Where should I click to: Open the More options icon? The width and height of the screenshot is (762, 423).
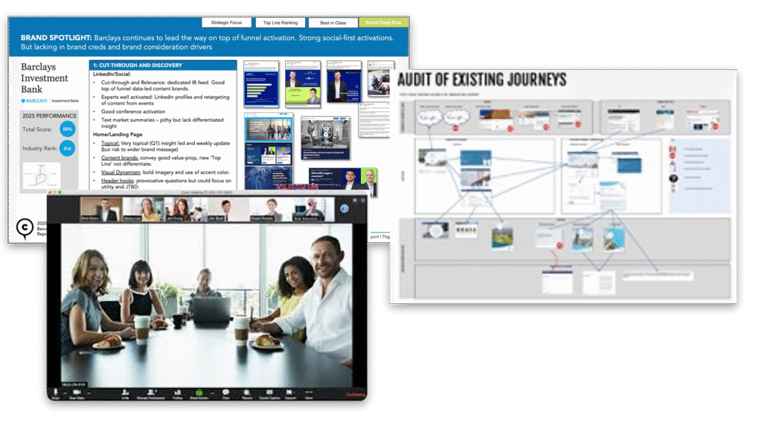pyautogui.click(x=309, y=391)
